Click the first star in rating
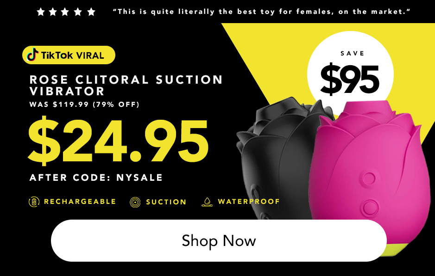This screenshot has height=276, width=435. (x=41, y=12)
